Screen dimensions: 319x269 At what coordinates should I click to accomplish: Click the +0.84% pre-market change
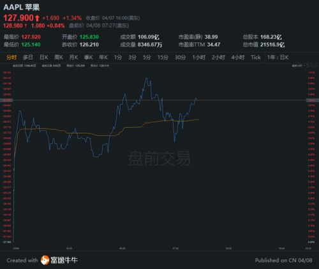[56, 26]
